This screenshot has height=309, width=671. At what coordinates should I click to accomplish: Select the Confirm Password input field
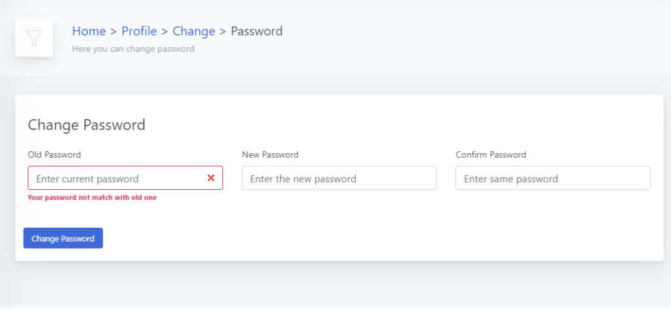[553, 178]
